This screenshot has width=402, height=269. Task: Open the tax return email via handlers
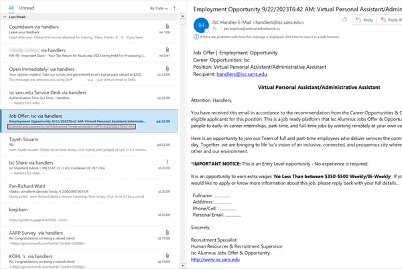(x=89, y=53)
